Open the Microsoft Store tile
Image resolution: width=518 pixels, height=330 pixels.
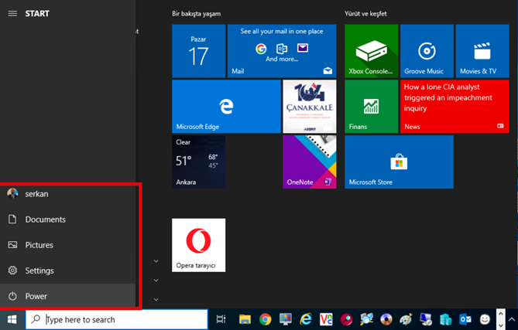point(399,162)
